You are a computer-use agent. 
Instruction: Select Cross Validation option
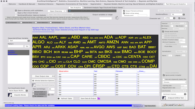tap(33, 94)
